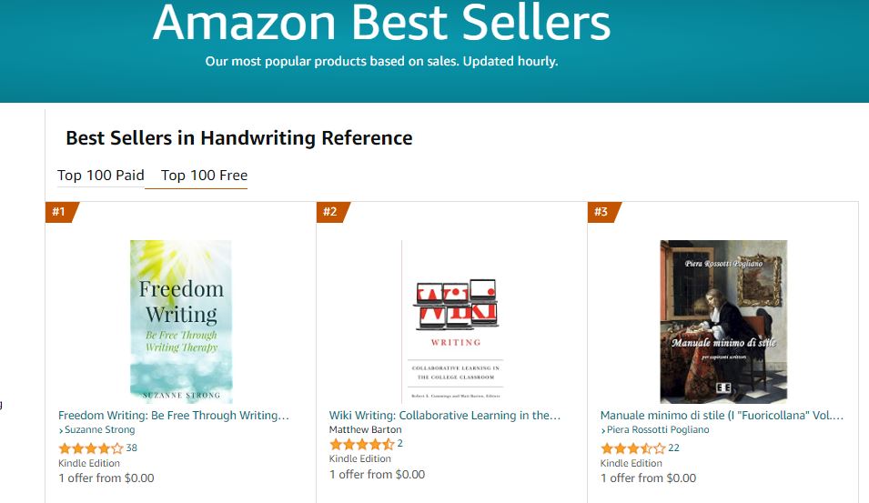Screen dimensions: 869x503
Task: Open the 22 reviews for Manuale minimo
Action: (x=673, y=448)
